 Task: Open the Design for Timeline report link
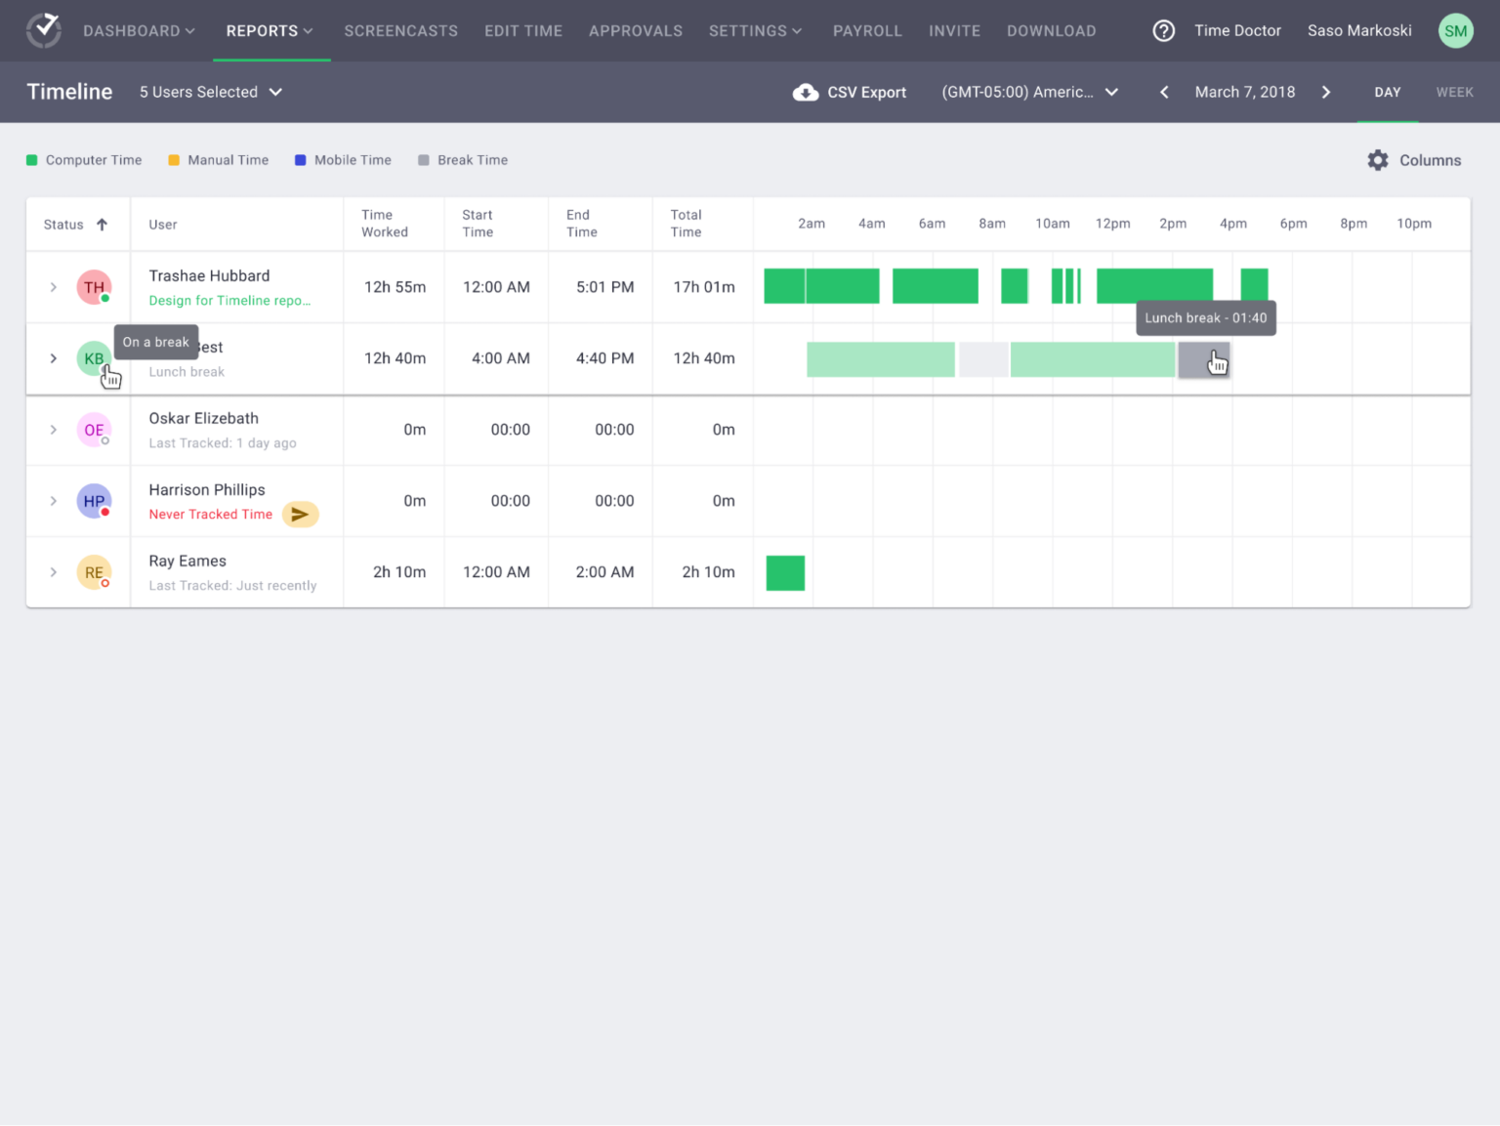(x=230, y=300)
